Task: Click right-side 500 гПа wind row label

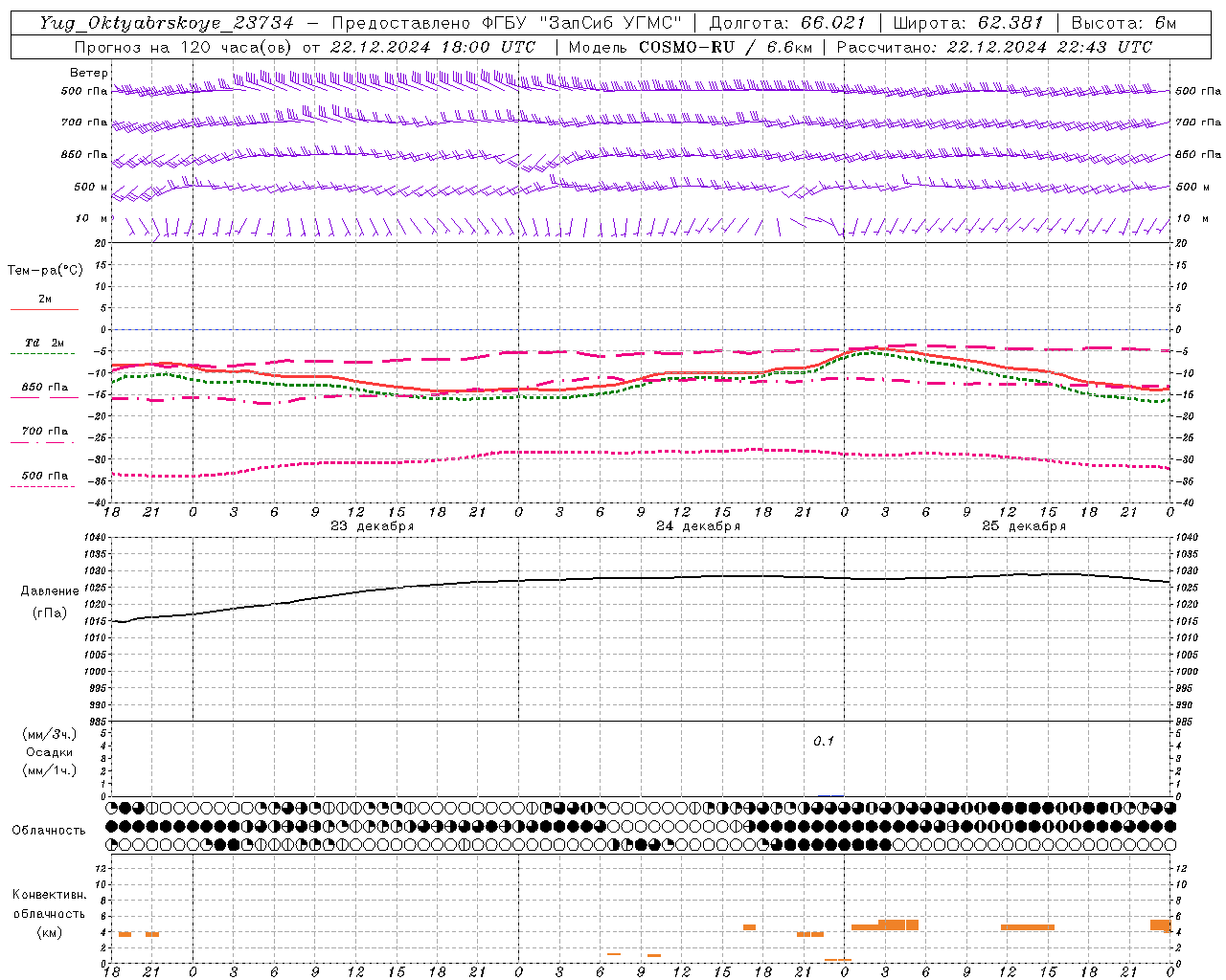Action: (x=1198, y=91)
